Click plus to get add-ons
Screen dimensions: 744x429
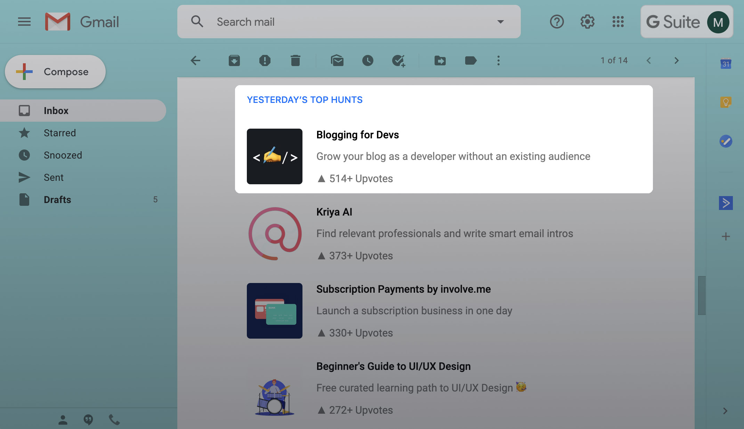click(726, 236)
